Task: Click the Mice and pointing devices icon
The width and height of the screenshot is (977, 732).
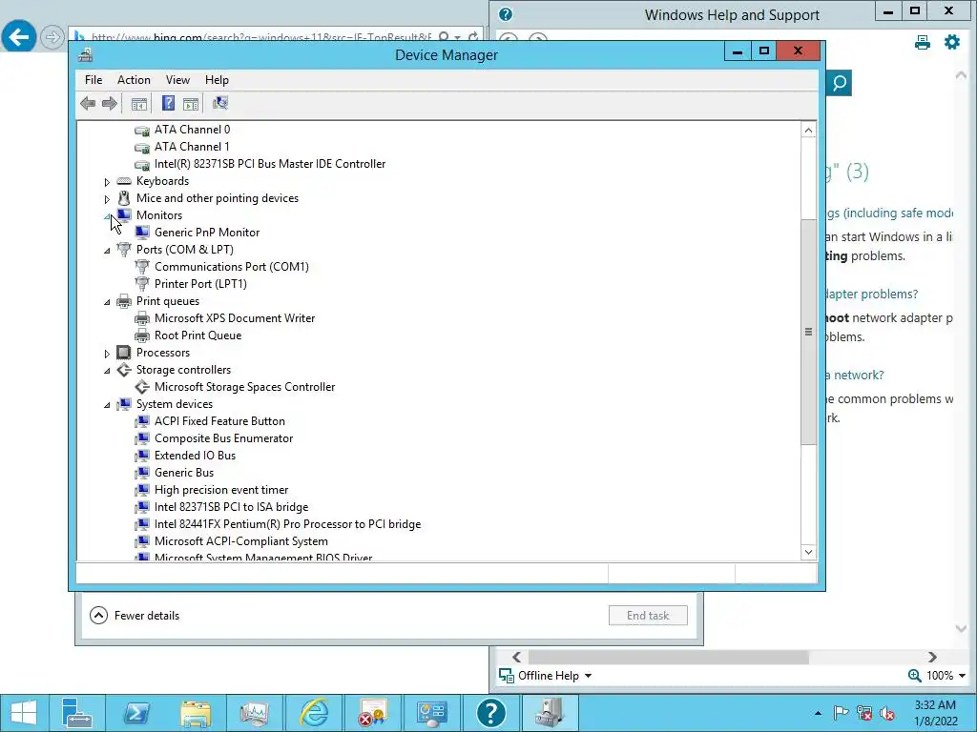Action: [x=124, y=198]
